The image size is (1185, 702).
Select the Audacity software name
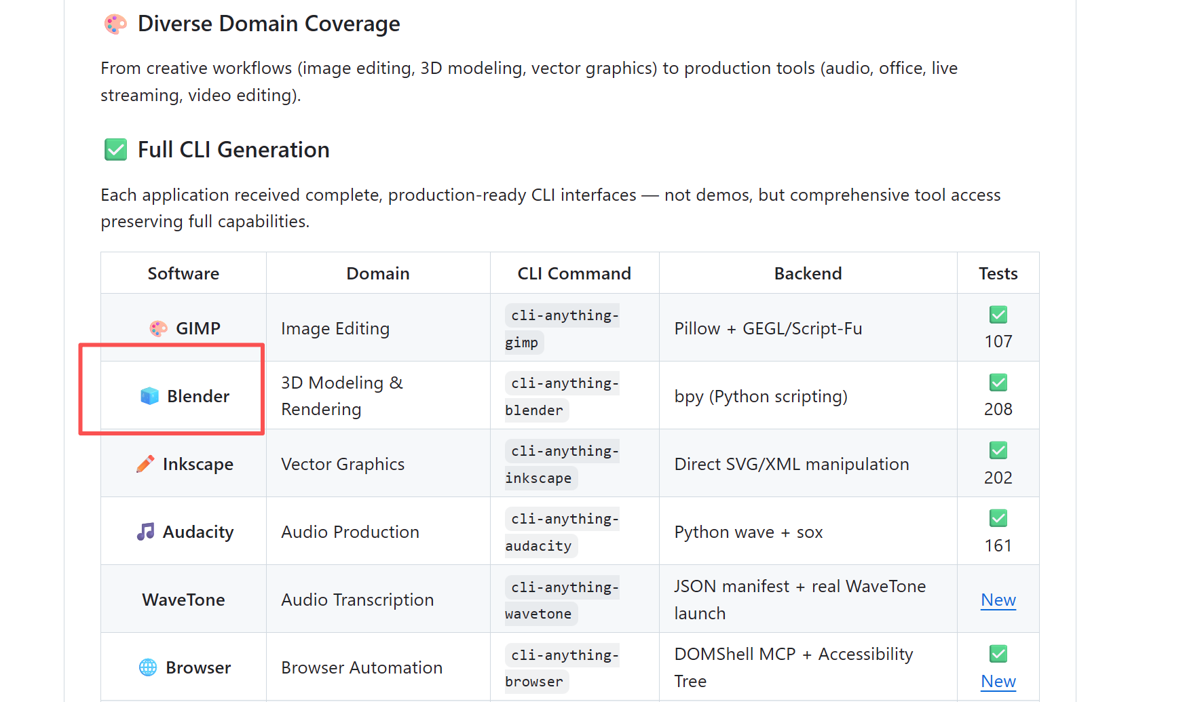(198, 532)
